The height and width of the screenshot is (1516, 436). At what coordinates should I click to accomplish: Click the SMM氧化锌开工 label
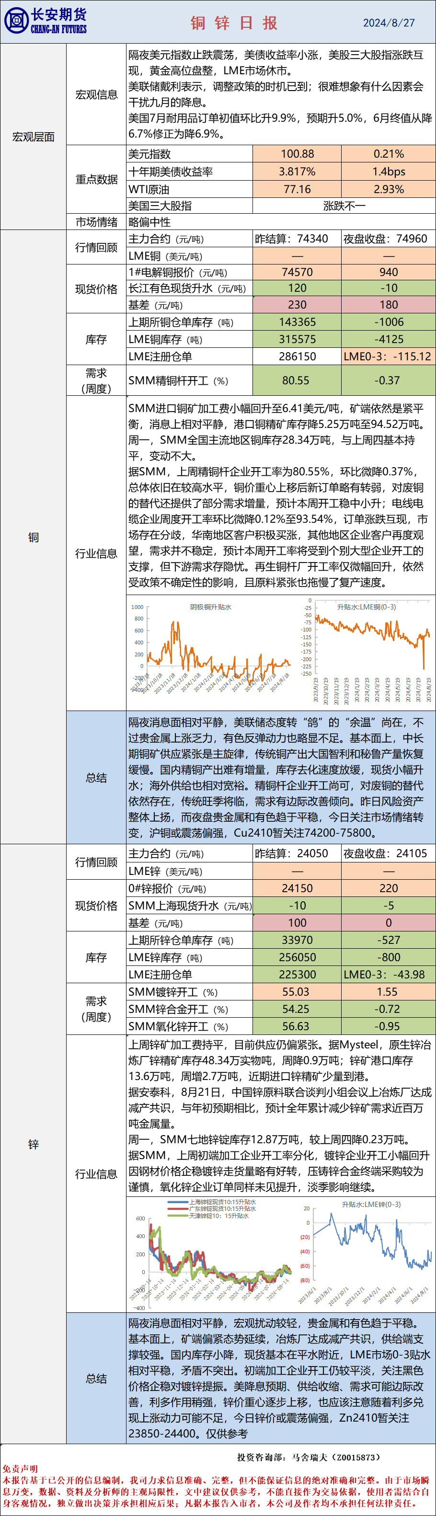178,1026
